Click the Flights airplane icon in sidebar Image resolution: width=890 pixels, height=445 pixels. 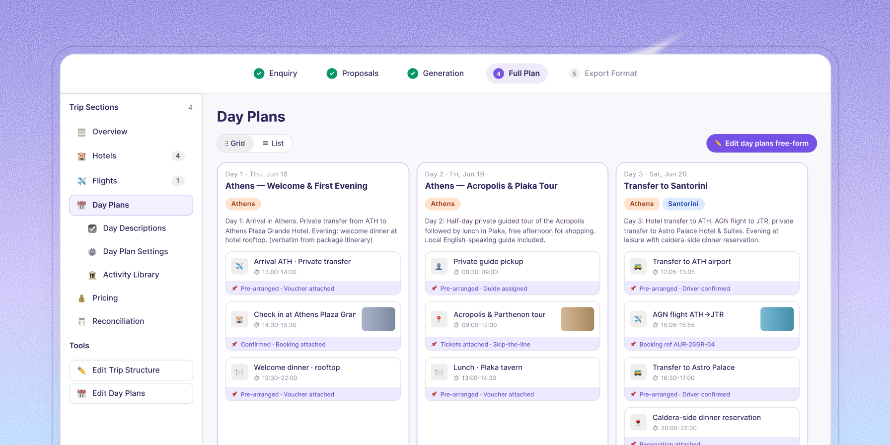point(81,181)
